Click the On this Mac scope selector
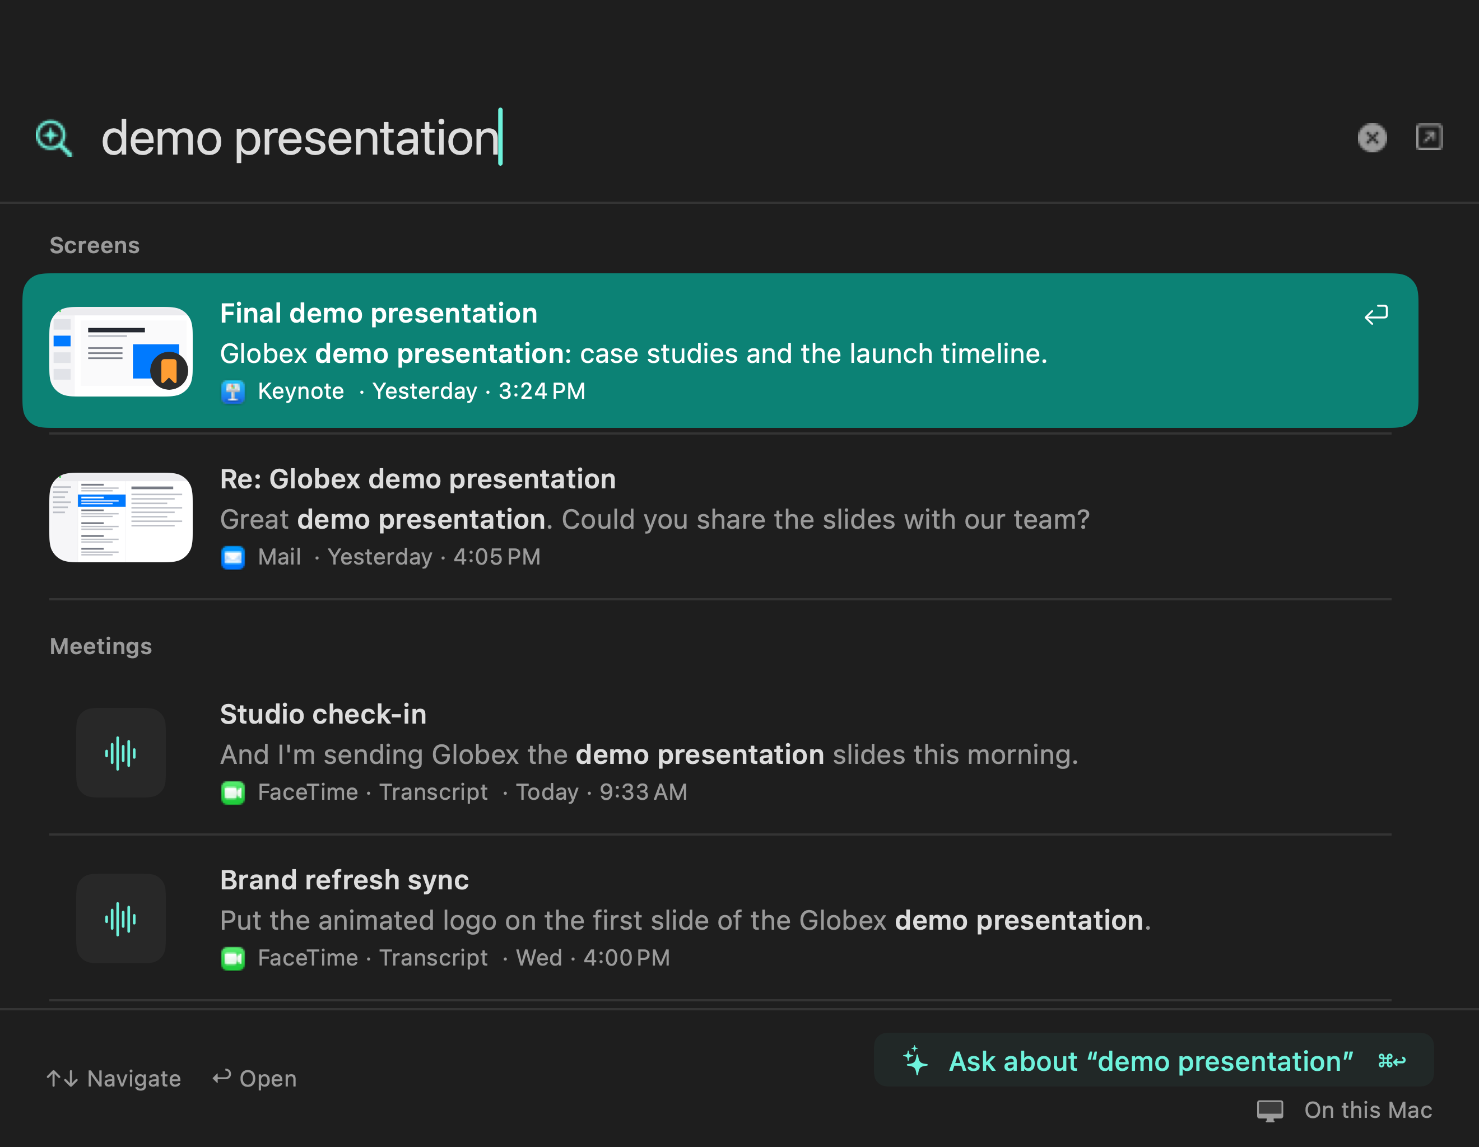 point(1344,1111)
